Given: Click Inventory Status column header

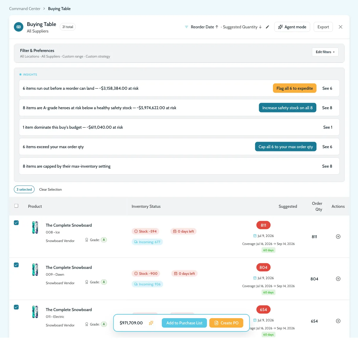Looking at the screenshot, I should tap(146, 206).
